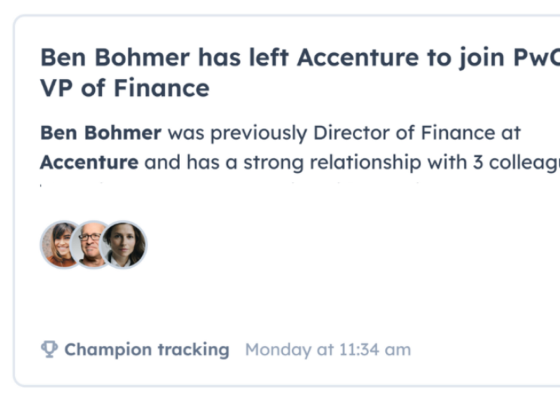Click the Monday at 11:34 am timestamp
Image resolution: width=560 pixels, height=401 pixels.
(x=328, y=349)
